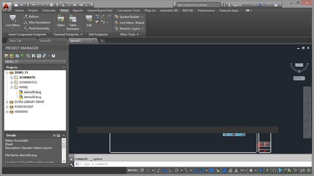Click the Save icon in quick access toolbar
This screenshot has height=176, width=314.
coord(28,5)
